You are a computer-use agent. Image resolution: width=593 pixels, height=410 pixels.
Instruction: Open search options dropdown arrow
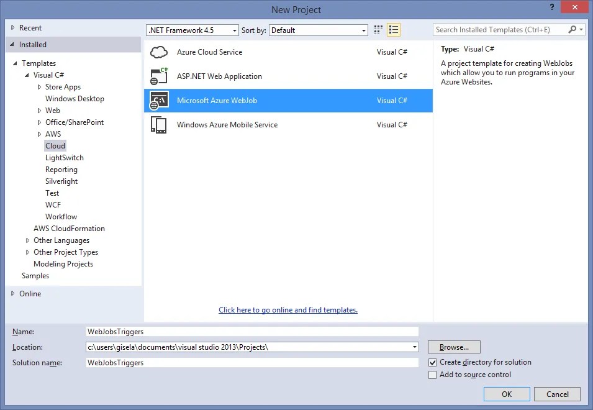581,29
